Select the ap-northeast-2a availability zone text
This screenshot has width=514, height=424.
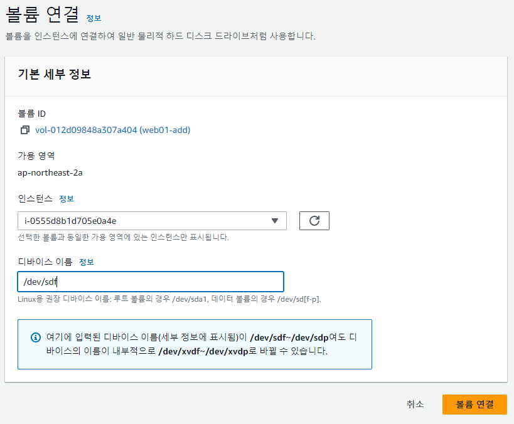click(x=50, y=172)
